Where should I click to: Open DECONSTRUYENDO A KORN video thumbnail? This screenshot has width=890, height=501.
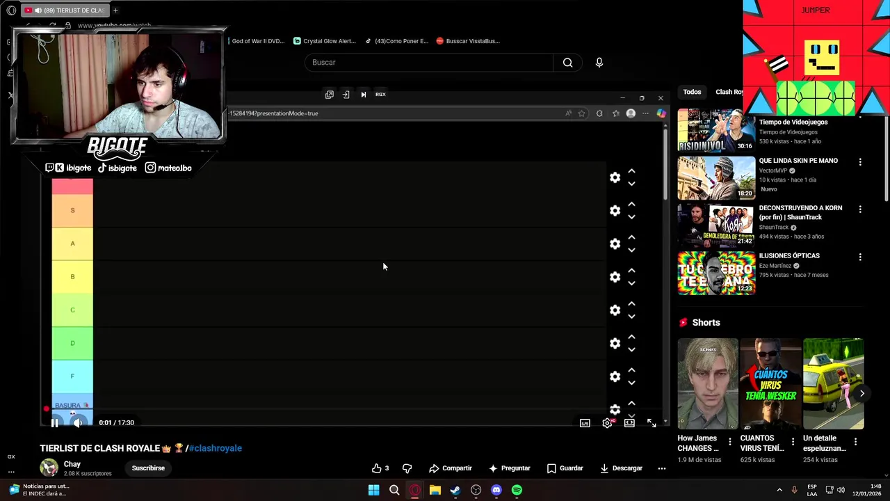tap(716, 225)
